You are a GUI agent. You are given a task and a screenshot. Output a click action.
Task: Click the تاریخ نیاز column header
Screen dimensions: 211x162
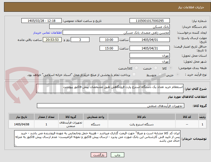(x=21, y=117)
